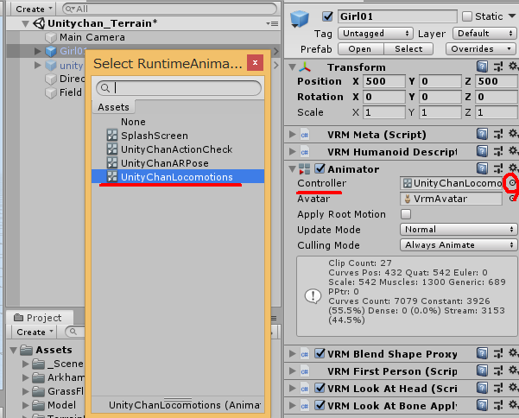Choose UnityChanLocomotions controller
Screen dimensions: 519x418
pos(178,177)
